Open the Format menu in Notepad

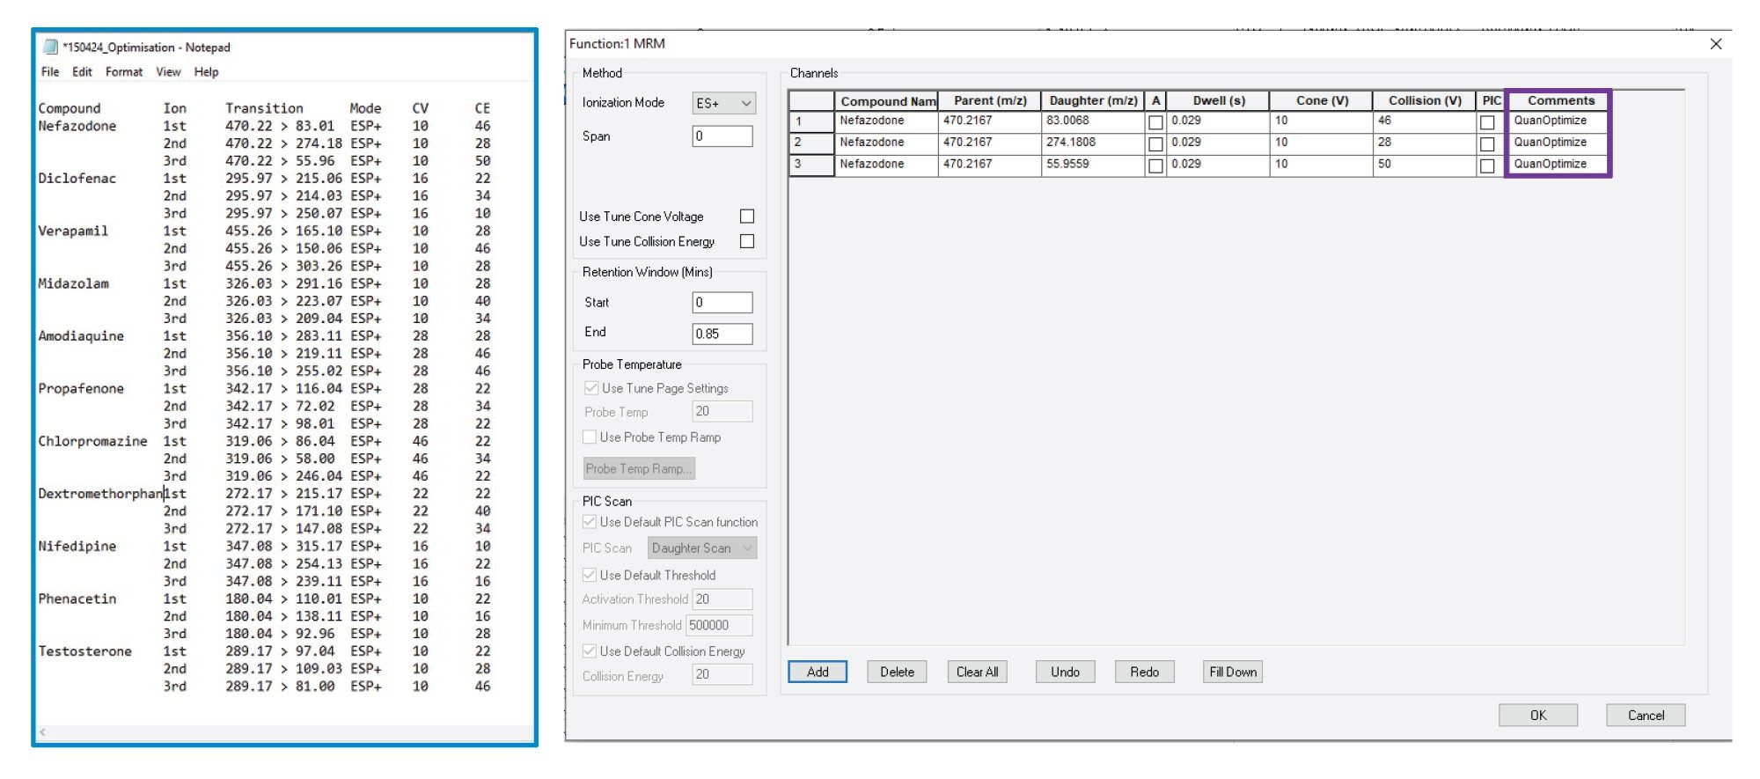[124, 72]
